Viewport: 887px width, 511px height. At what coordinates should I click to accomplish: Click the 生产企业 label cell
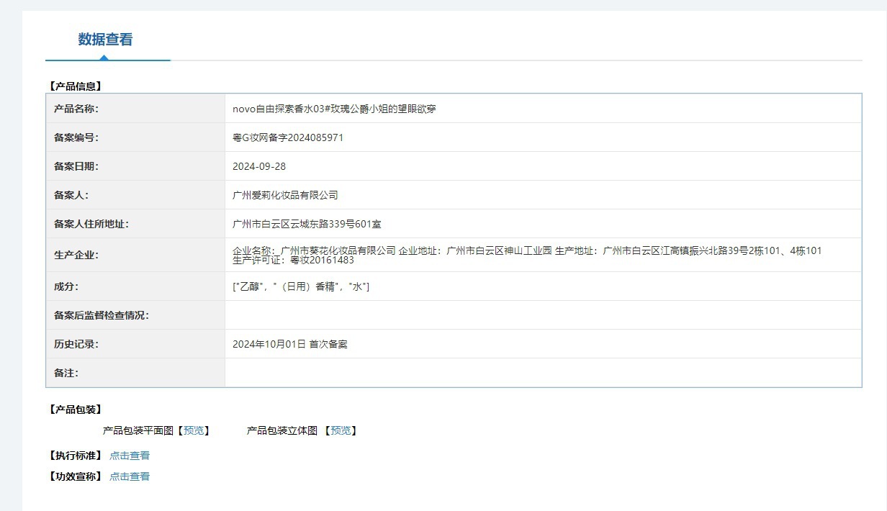click(135, 255)
